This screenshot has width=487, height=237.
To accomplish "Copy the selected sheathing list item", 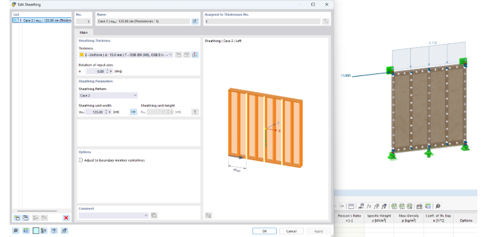I will pos(26,218).
